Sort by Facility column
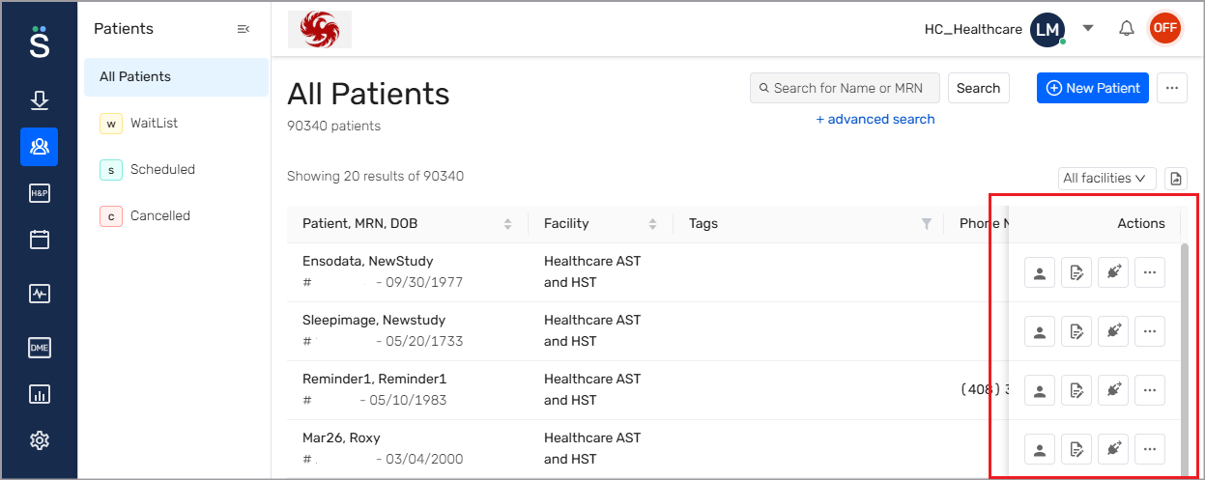1205x480 pixels. tap(652, 224)
